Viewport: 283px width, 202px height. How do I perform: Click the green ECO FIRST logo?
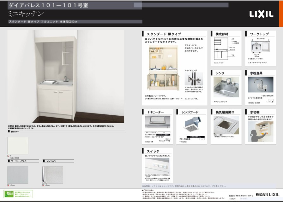click(9, 194)
